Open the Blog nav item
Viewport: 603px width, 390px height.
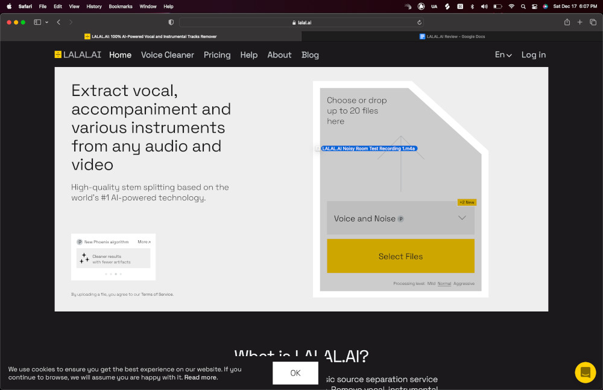click(310, 55)
